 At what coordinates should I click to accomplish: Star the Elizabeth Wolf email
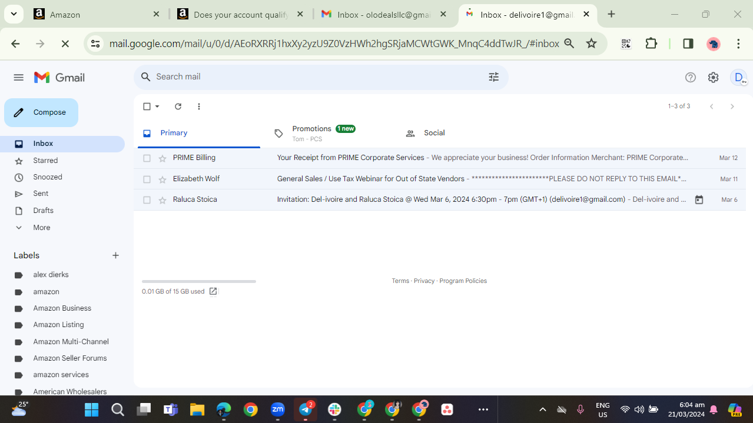(162, 179)
